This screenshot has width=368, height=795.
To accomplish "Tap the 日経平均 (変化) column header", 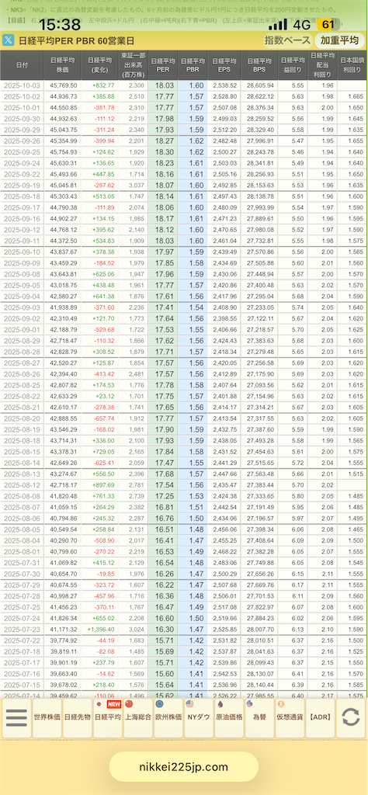I will point(100,65).
